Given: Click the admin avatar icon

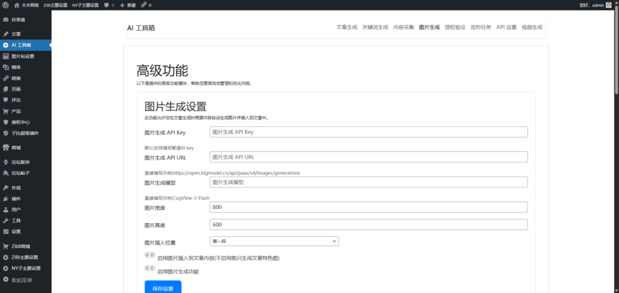Looking at the screenshot, I should pos(608,5).
